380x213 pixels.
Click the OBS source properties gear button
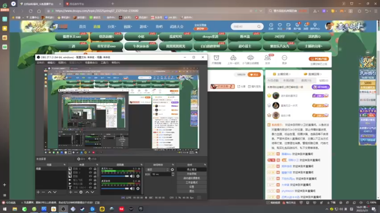click(x=81, y=159)
